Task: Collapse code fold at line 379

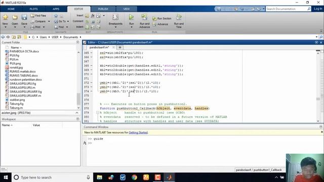Action: (x=98, y=113)
